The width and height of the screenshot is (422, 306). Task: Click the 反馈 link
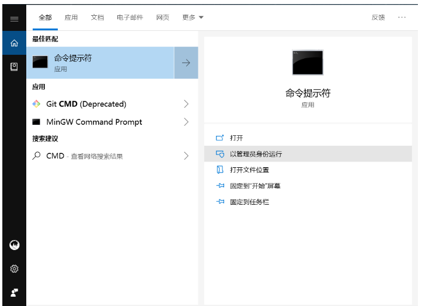pyautogui.click(x=378, y=17)
